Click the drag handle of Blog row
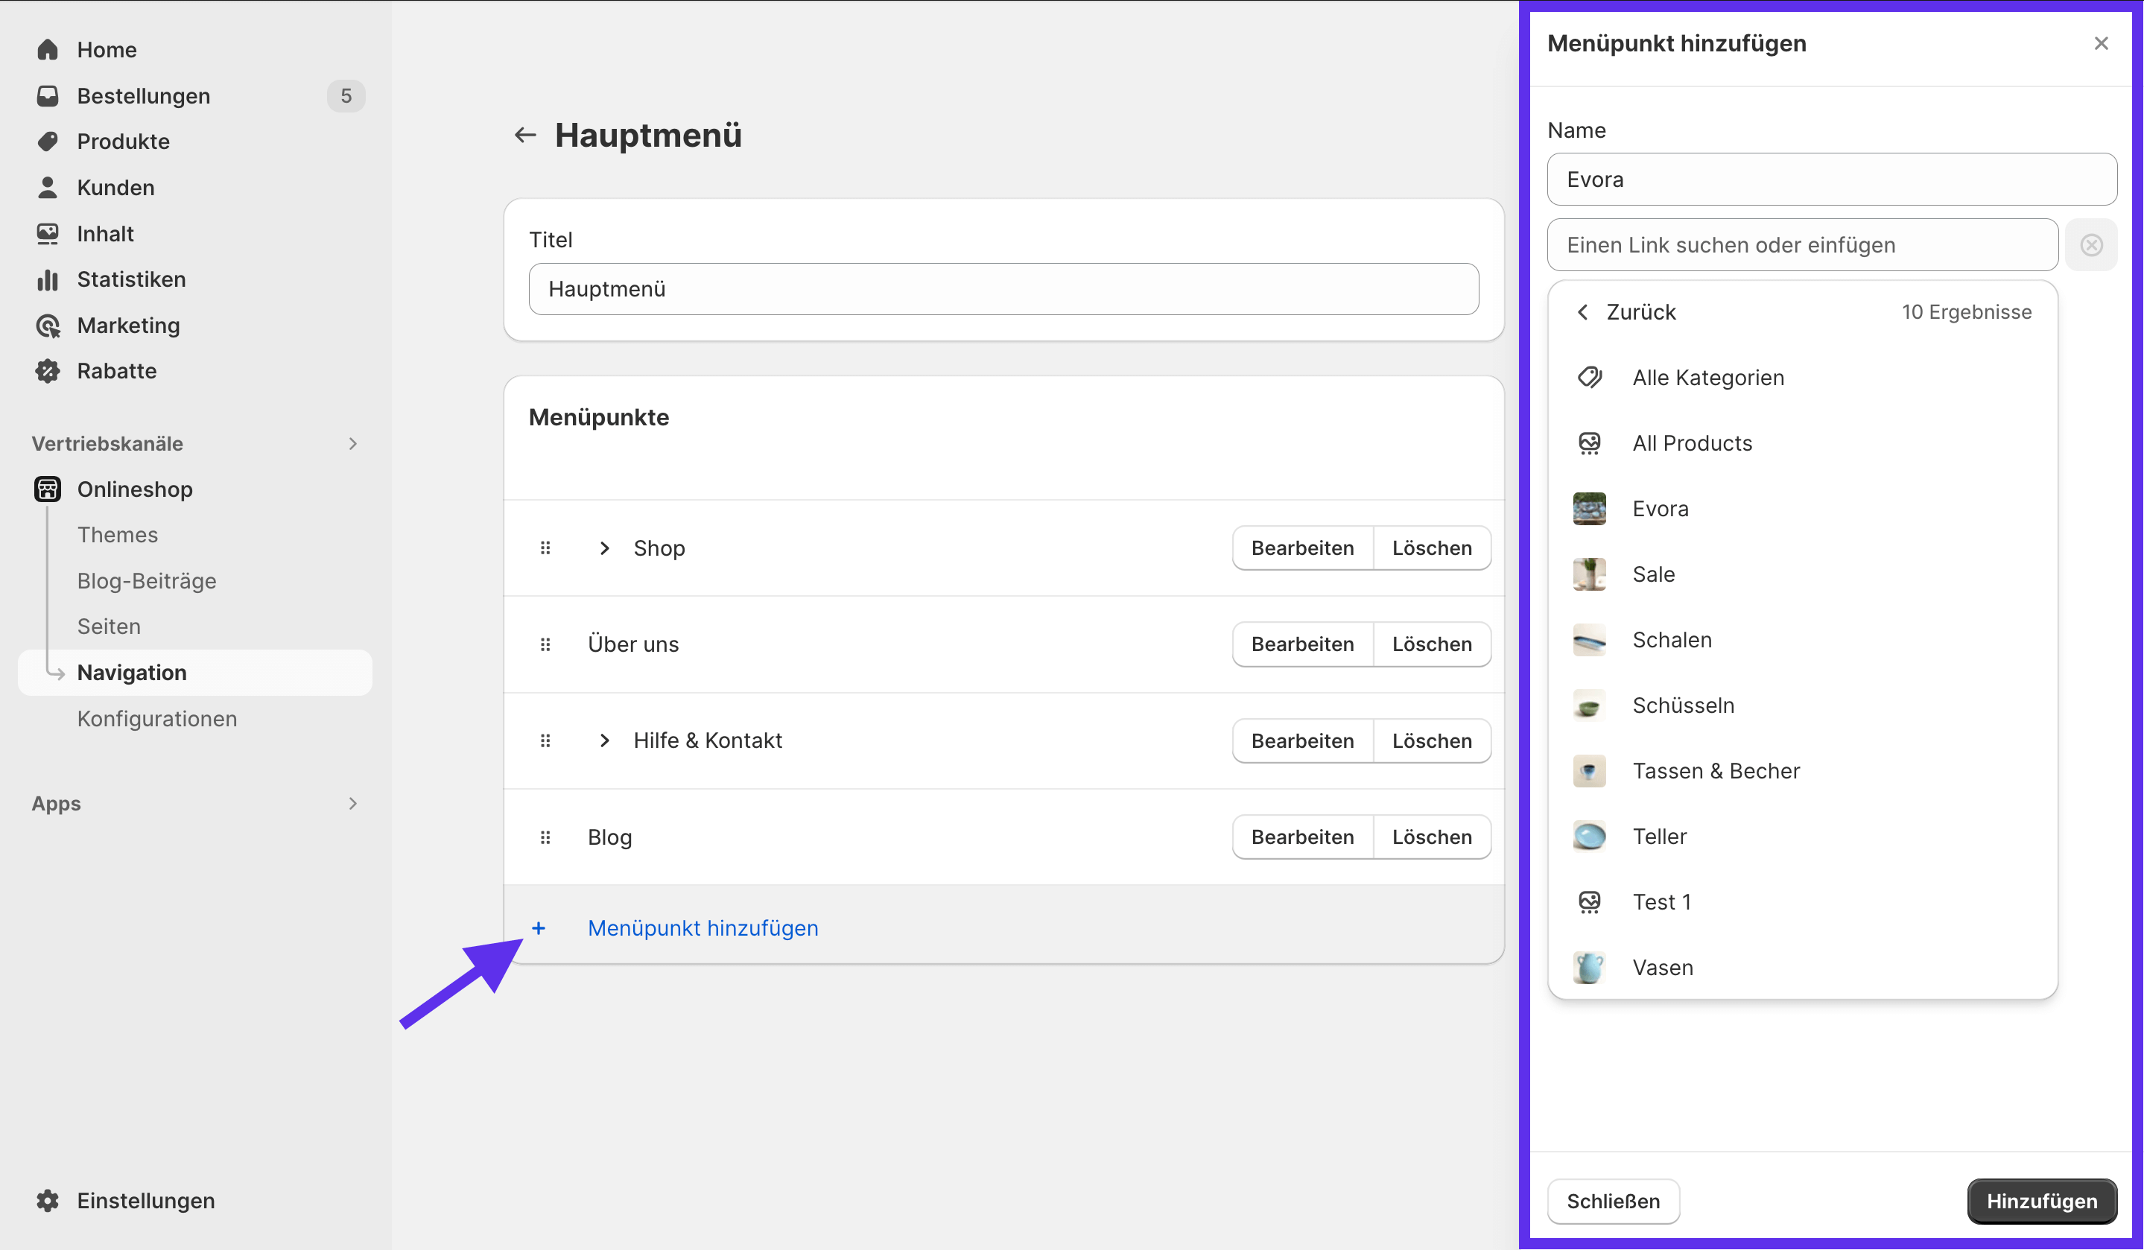The width and height of the screenshot is (2144, 1250). [545, 837]
